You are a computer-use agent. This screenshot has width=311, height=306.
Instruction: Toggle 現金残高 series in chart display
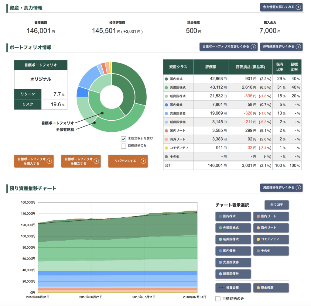271,288
